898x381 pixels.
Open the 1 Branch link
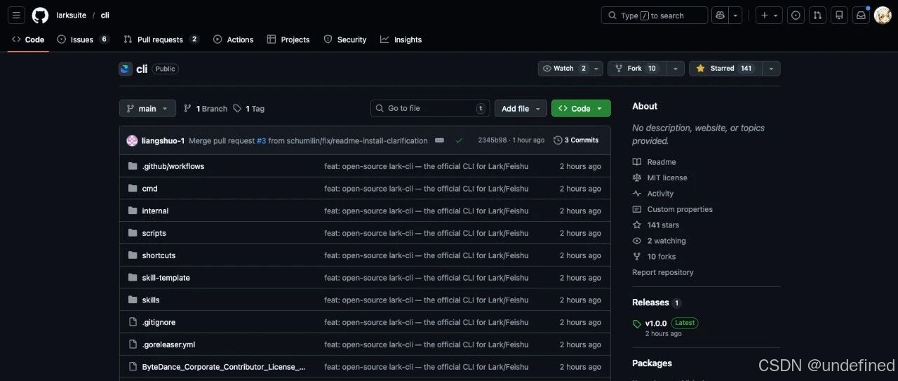(x=206, y=109)
